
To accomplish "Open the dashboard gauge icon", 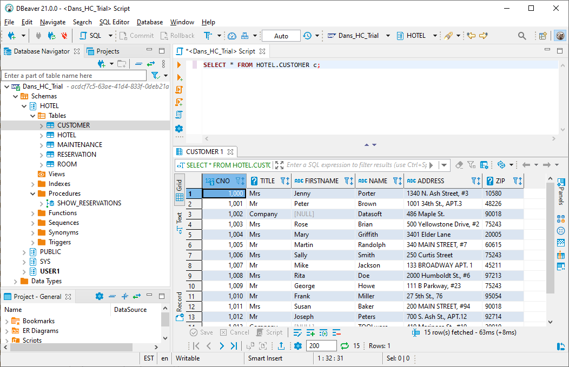I will (232, 36).
